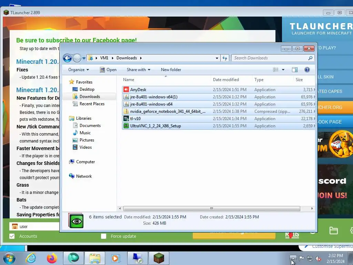The width and height of the screenshot is (353, 265).
Task: Select the nvidia_geforce_notebook zip file
Action: (x=218, y=111)
